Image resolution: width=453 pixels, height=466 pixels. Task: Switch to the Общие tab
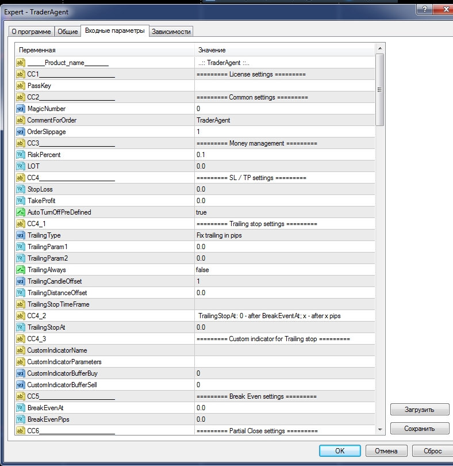point(67,32)
